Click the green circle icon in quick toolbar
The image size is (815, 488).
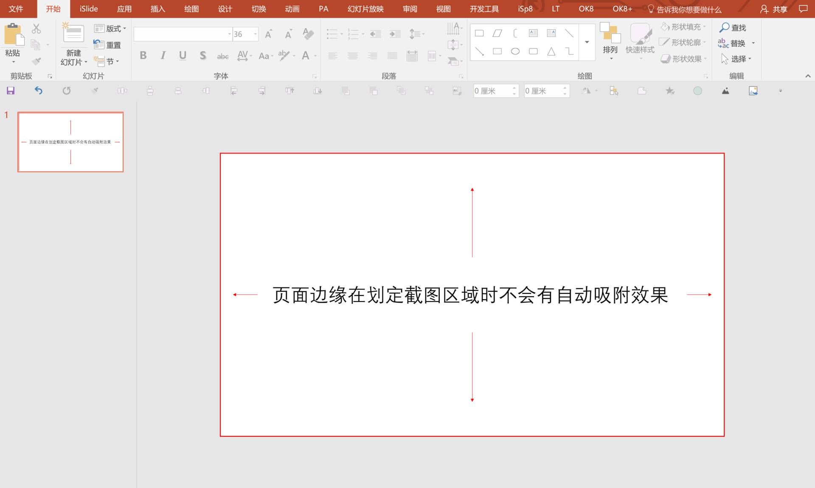pos(697,91)
